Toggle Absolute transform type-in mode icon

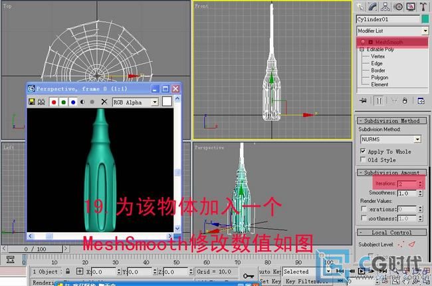80,271
